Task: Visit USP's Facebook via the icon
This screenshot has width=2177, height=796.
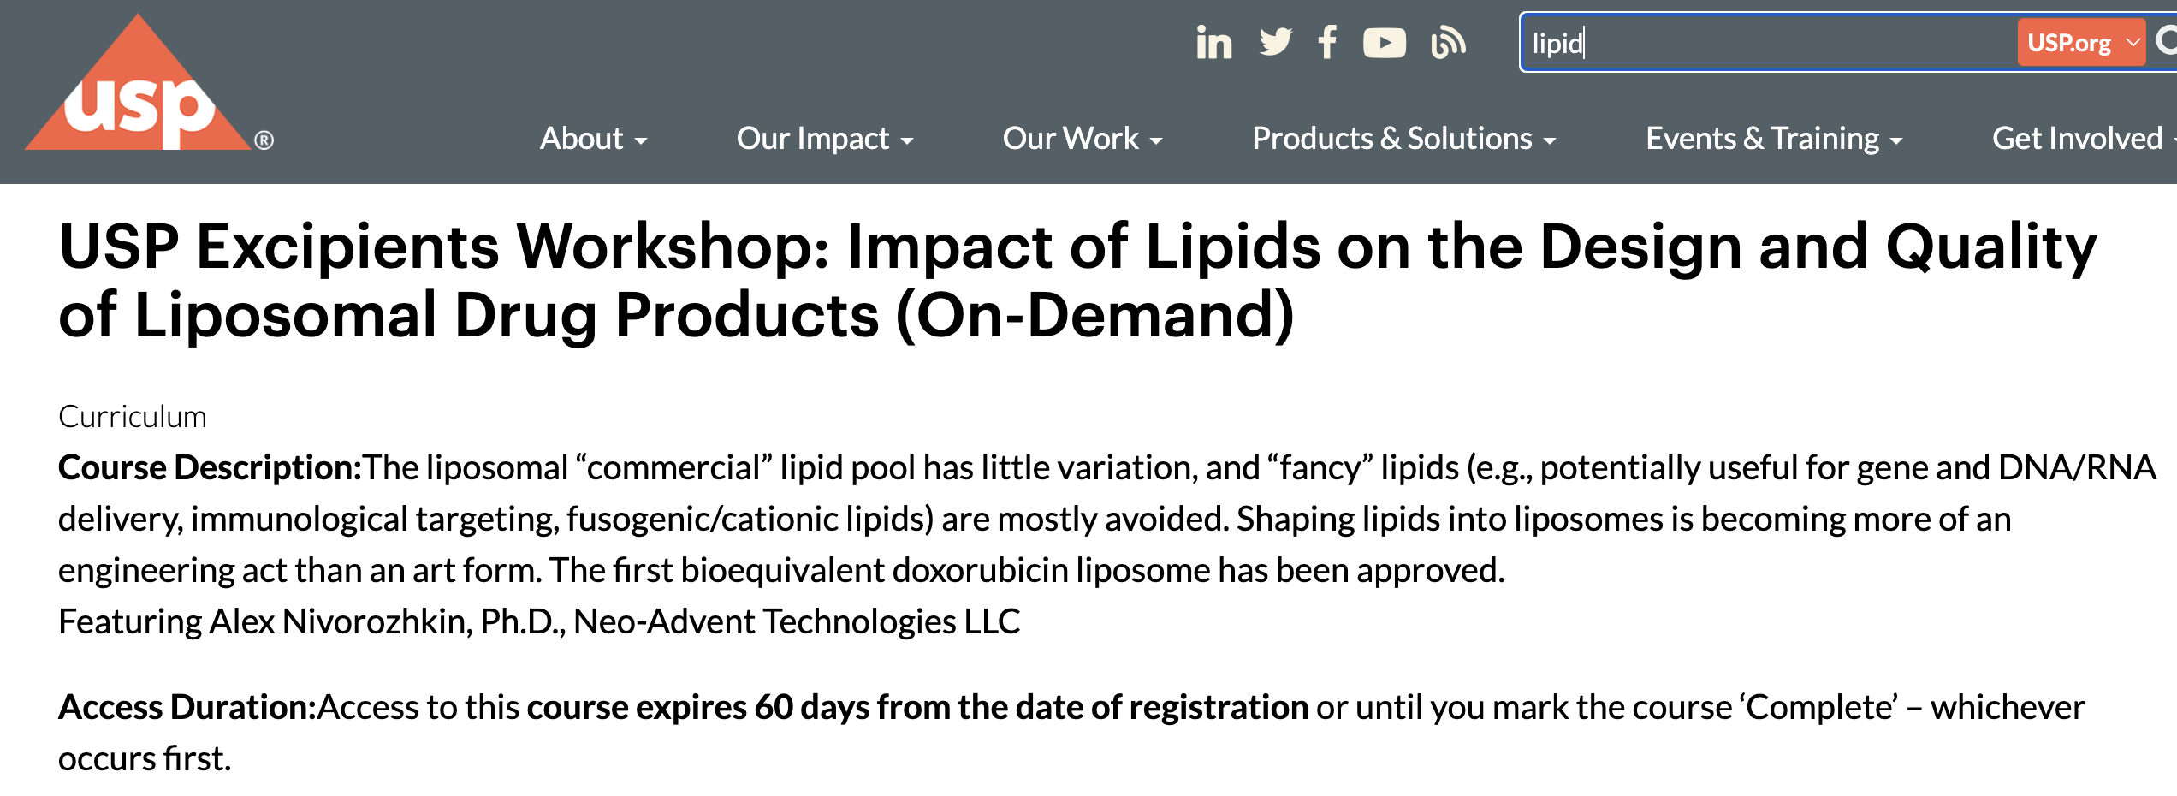Action: pos(1329,41)
